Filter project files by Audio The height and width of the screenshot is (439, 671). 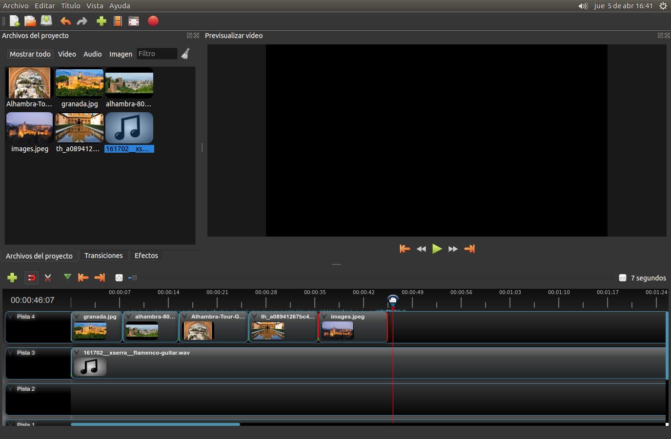click(93, 54)
